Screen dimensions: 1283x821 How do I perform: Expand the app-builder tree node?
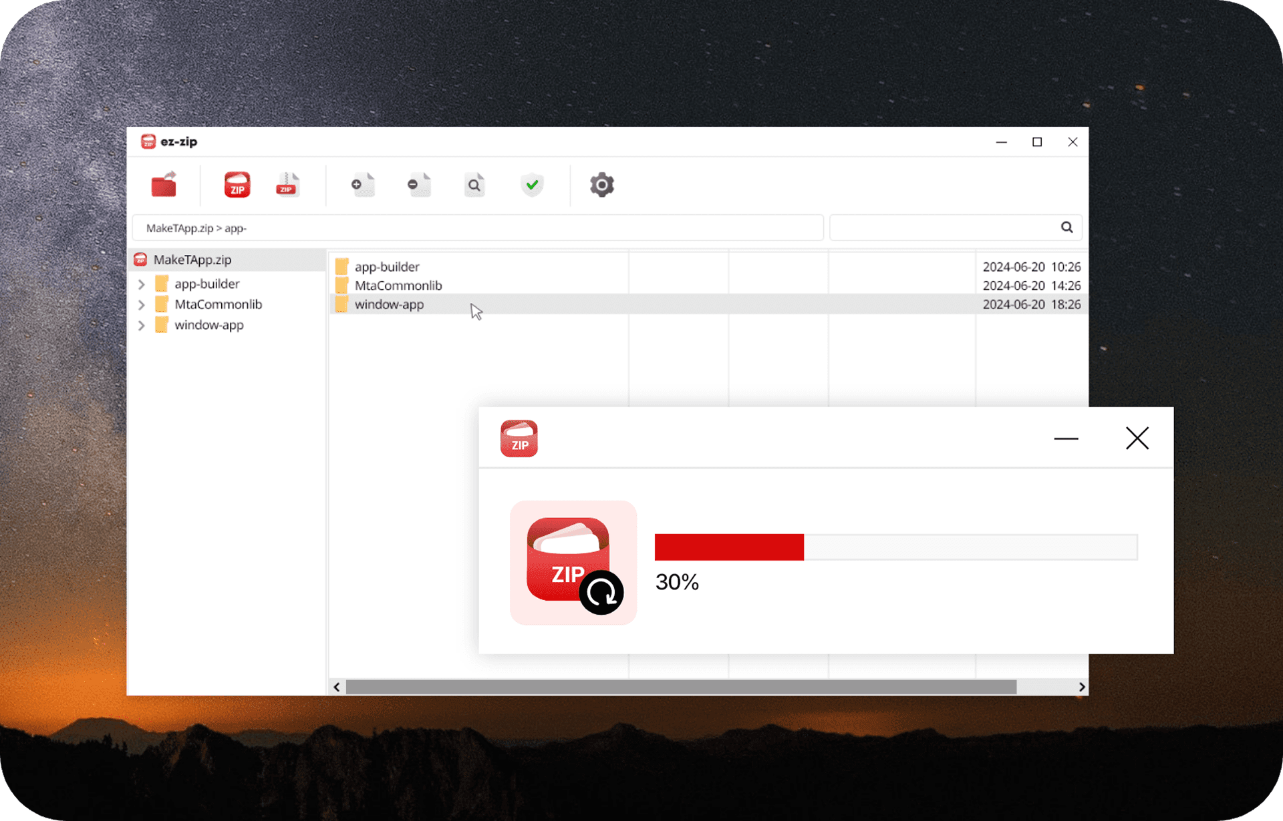click(x=142, y=284)
